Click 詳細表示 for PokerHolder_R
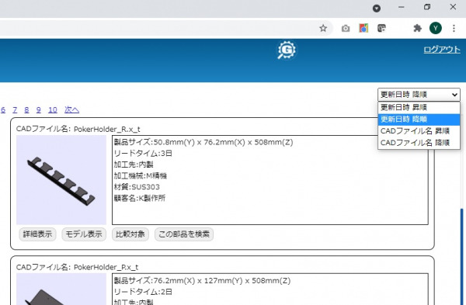The width and height of the screenshot is (466, 305). 37,234
